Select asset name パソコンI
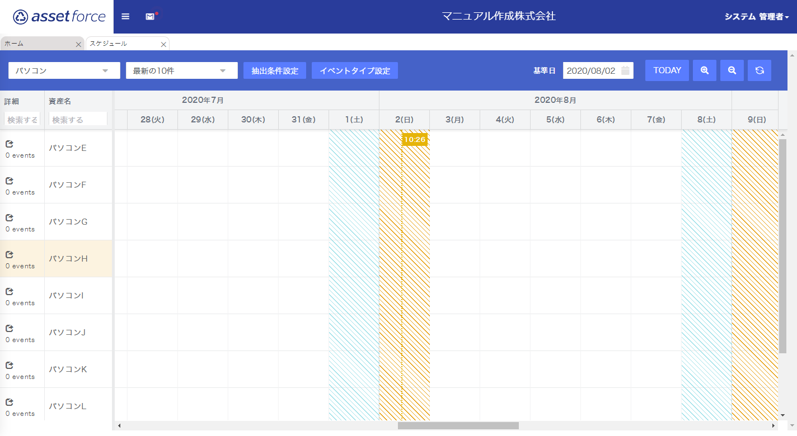 click(66, 296)
